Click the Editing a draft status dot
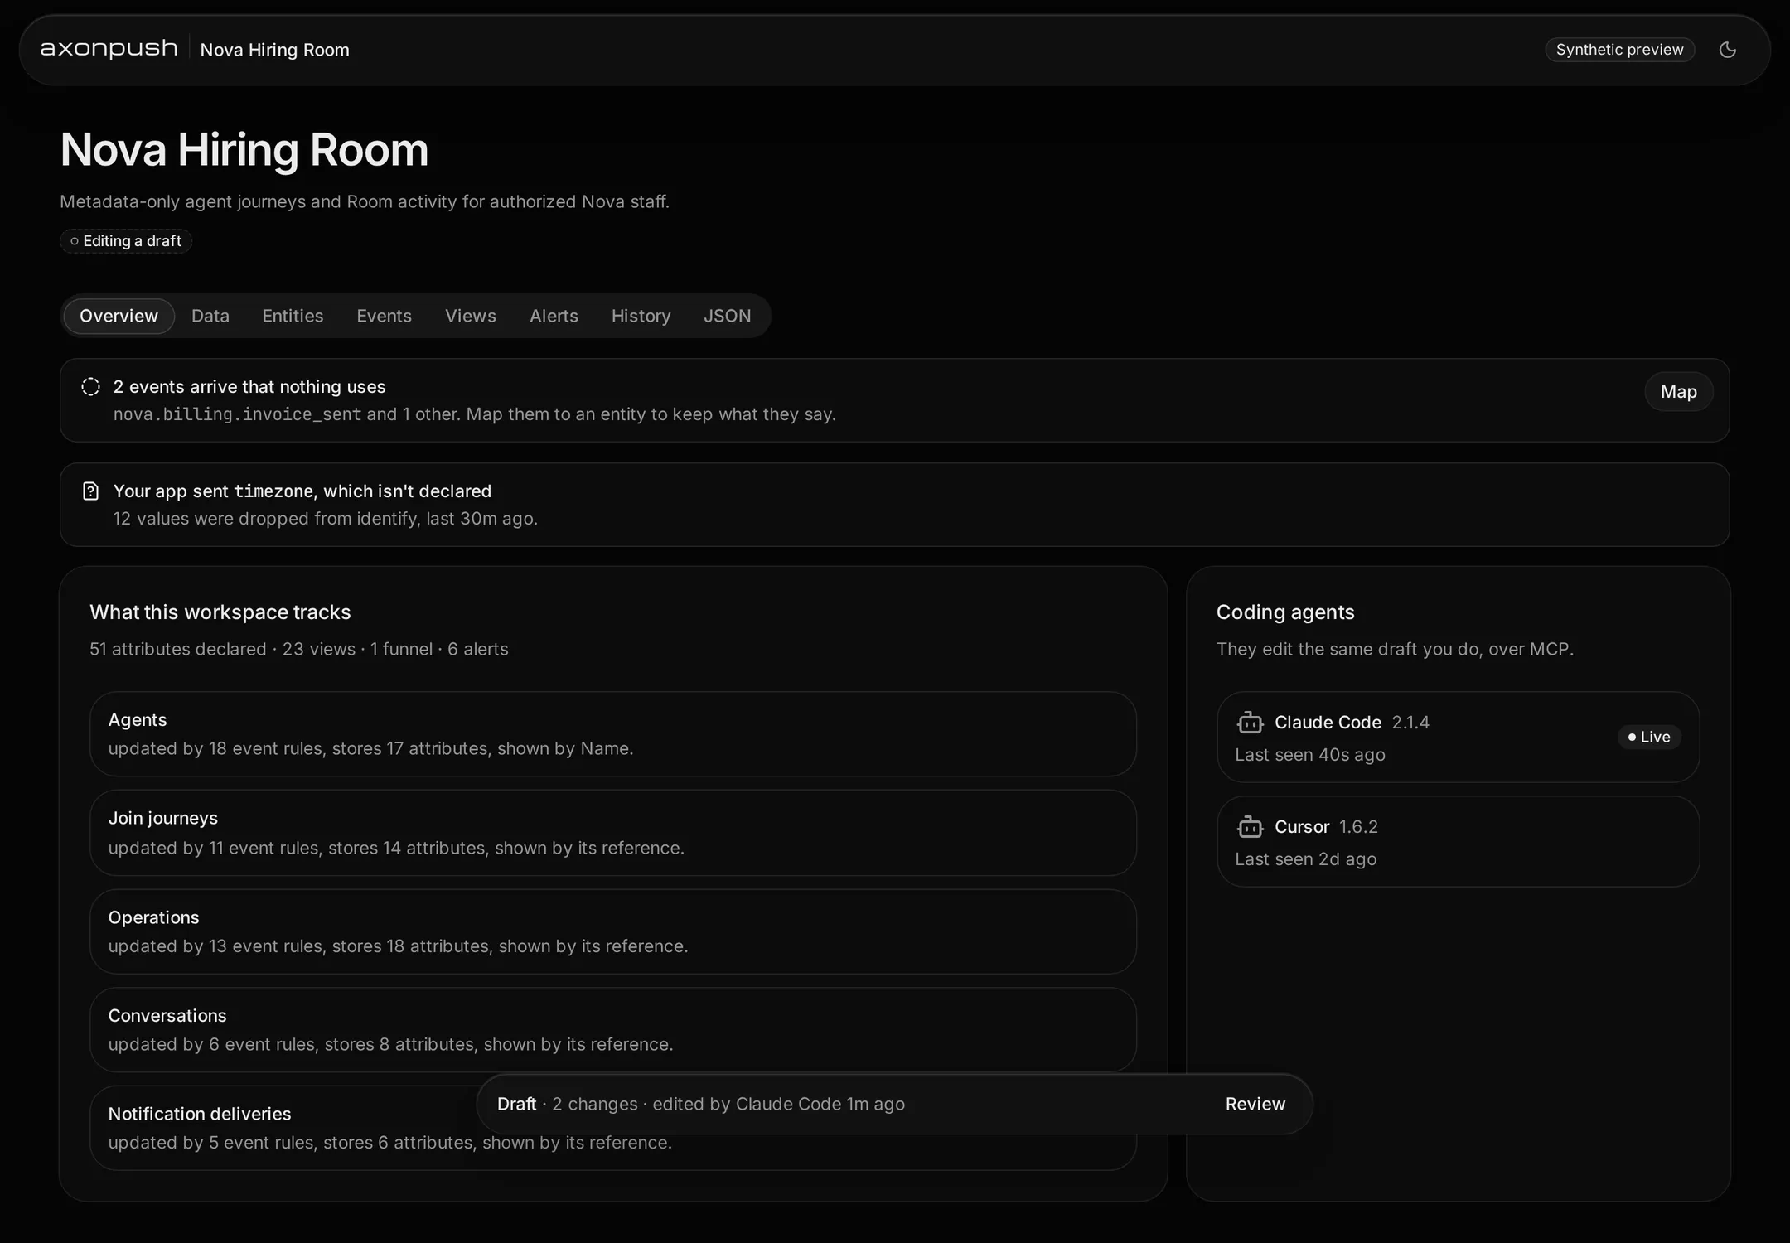The width and height of the screenshot is (1790, 1243). 75,241
